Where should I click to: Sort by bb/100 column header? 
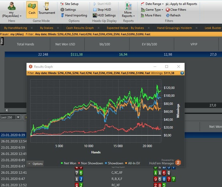tap(105, 44)
